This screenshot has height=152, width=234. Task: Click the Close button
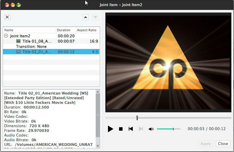[x=223, y=144]
